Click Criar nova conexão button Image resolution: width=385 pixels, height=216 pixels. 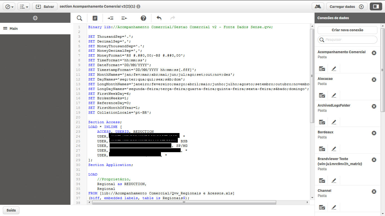click(x=347, y=30)
